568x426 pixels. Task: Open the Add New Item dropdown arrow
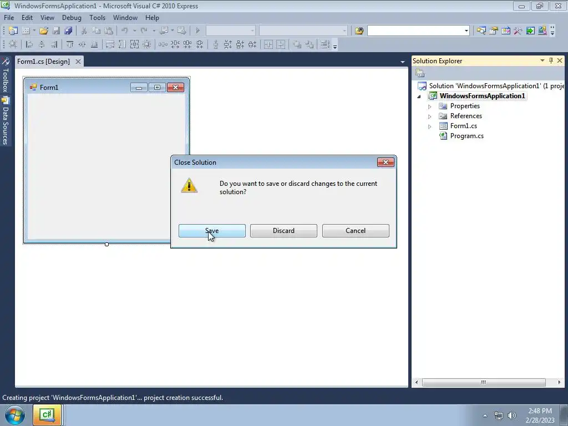(34, 31)
